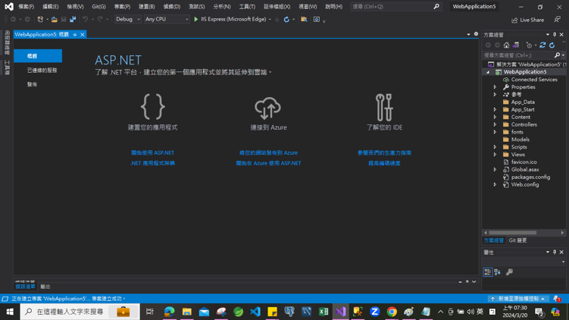Click the Live Share button

(x=527, y=20)
